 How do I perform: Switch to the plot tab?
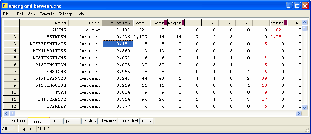pyautogui.click(x=57, y=121)
